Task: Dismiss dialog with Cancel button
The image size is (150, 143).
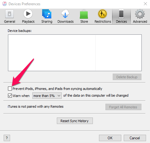Action: (x=135, y=138)
